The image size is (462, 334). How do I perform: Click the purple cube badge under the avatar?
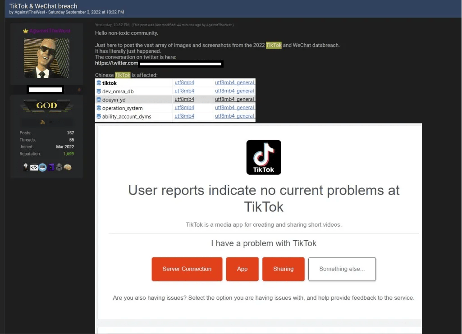tap(51, 167)
